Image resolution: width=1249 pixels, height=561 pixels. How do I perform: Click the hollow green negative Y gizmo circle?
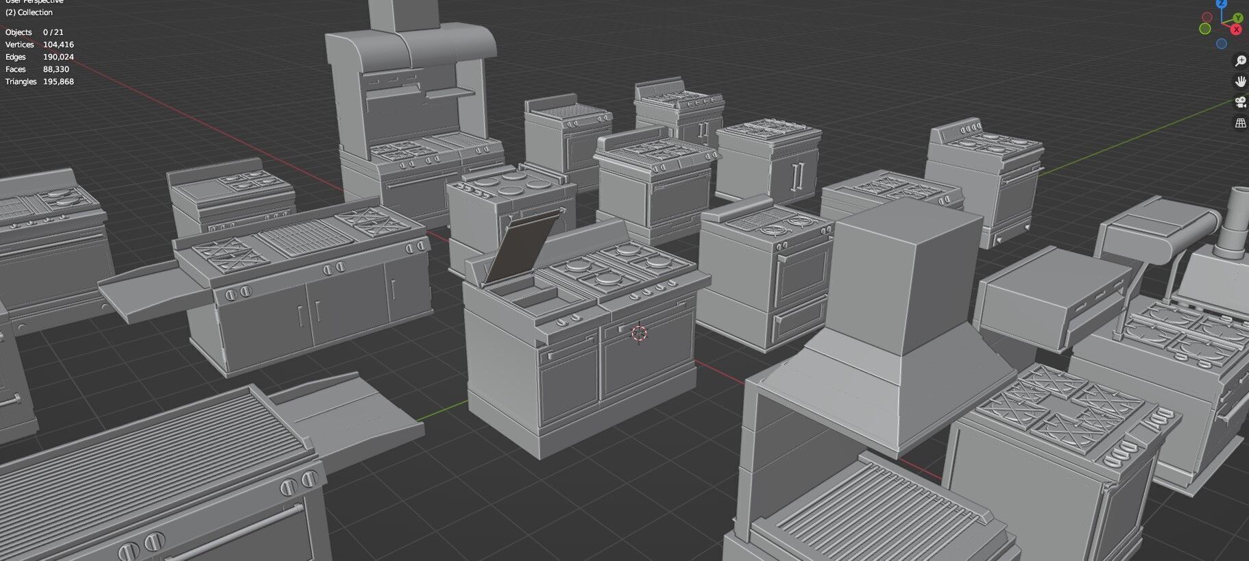[1204, 29]
